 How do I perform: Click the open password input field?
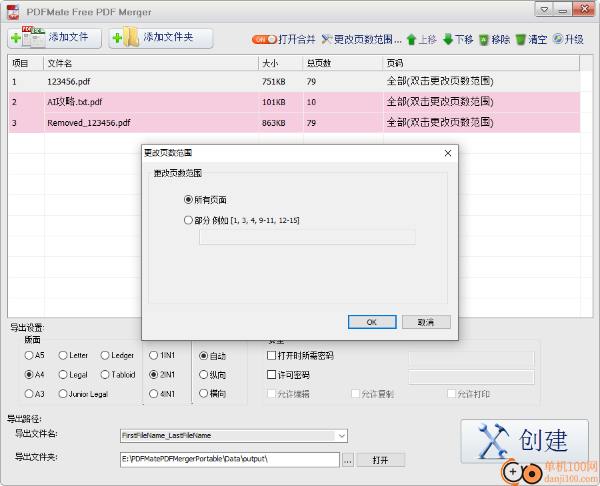(x=471, y=358)
